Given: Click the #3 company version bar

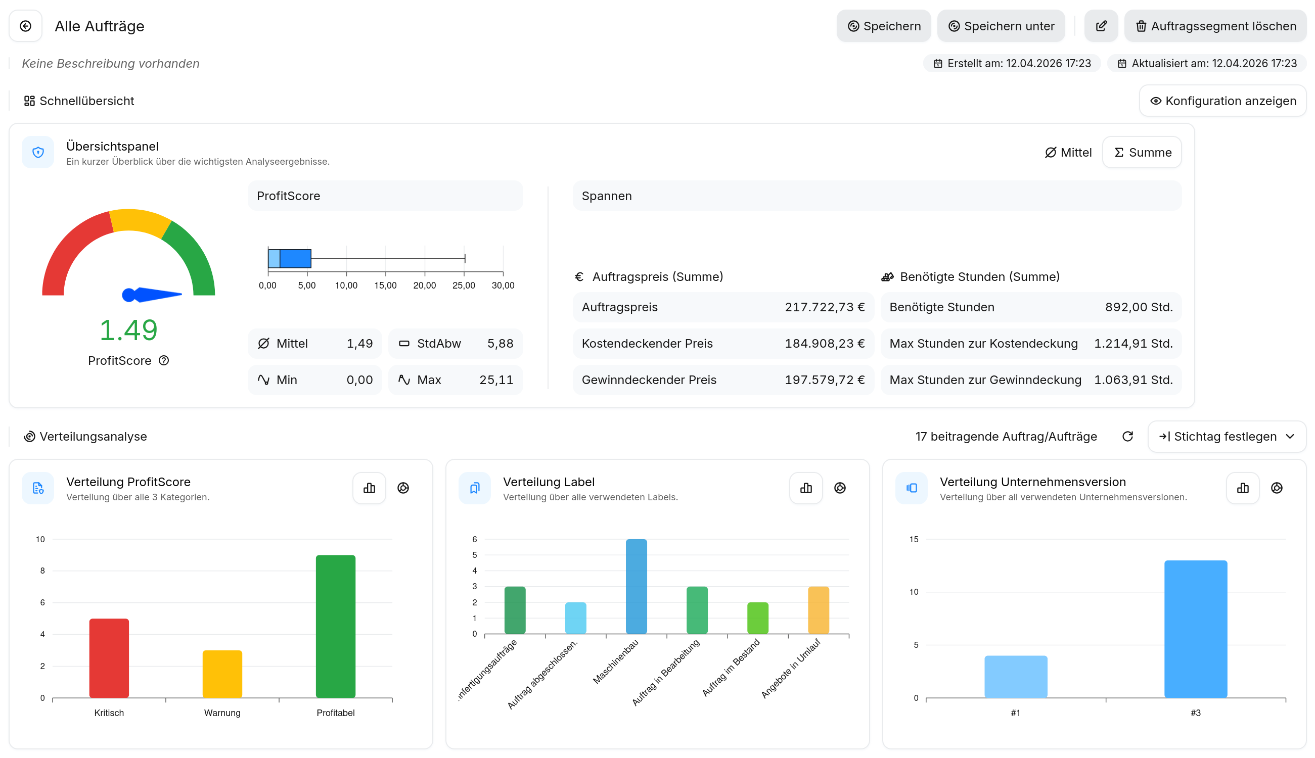Looking at the screenshot, I should (1195, 629).
